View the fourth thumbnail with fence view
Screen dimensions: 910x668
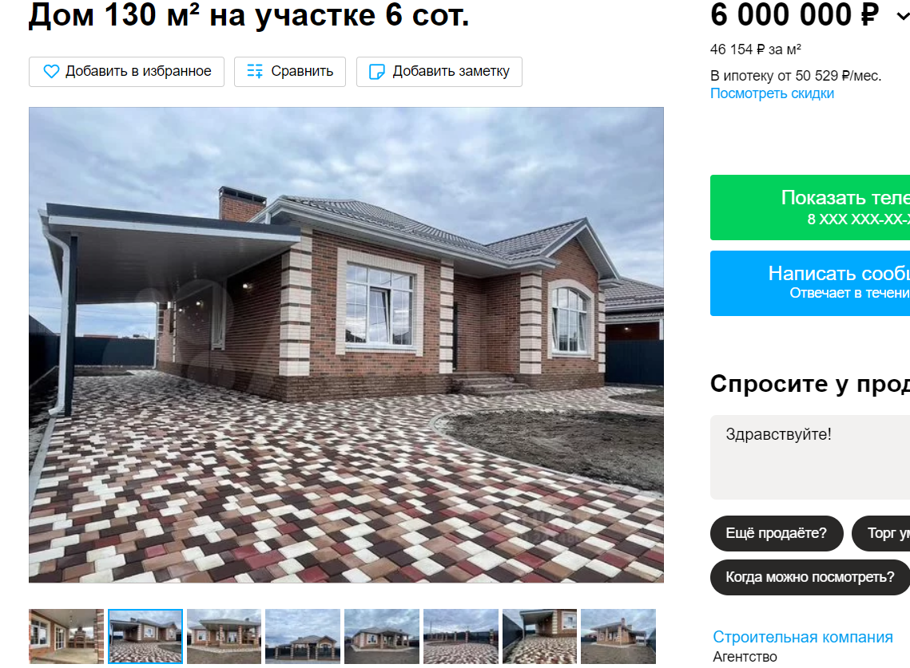pyautogui.click(x=303, y=636)
